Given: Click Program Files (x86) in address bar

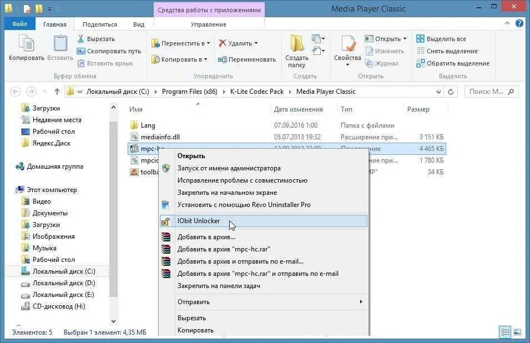Looking at the screenshot, I should pyautogui.click(x=190, y=92).
